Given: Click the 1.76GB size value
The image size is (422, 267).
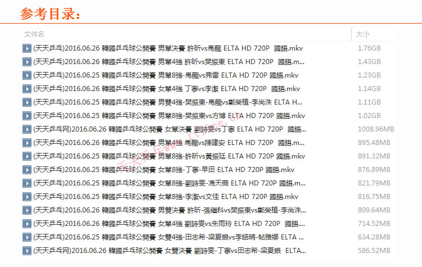Looking at the screenshot, I should tap(369, 48).
